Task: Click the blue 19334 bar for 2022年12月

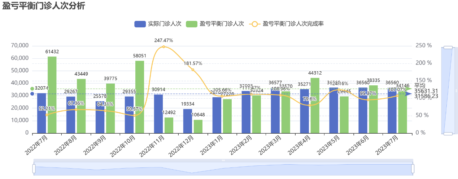Action: point(188,121)
